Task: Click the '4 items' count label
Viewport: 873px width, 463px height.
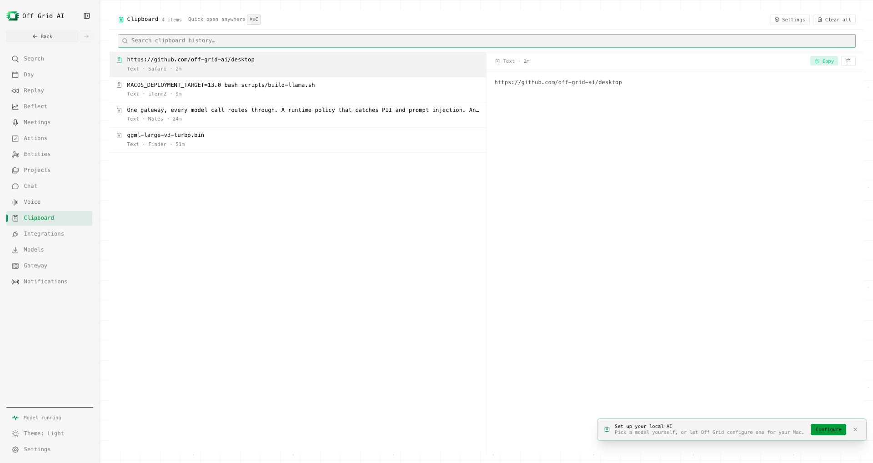Action: coord(171,20)
